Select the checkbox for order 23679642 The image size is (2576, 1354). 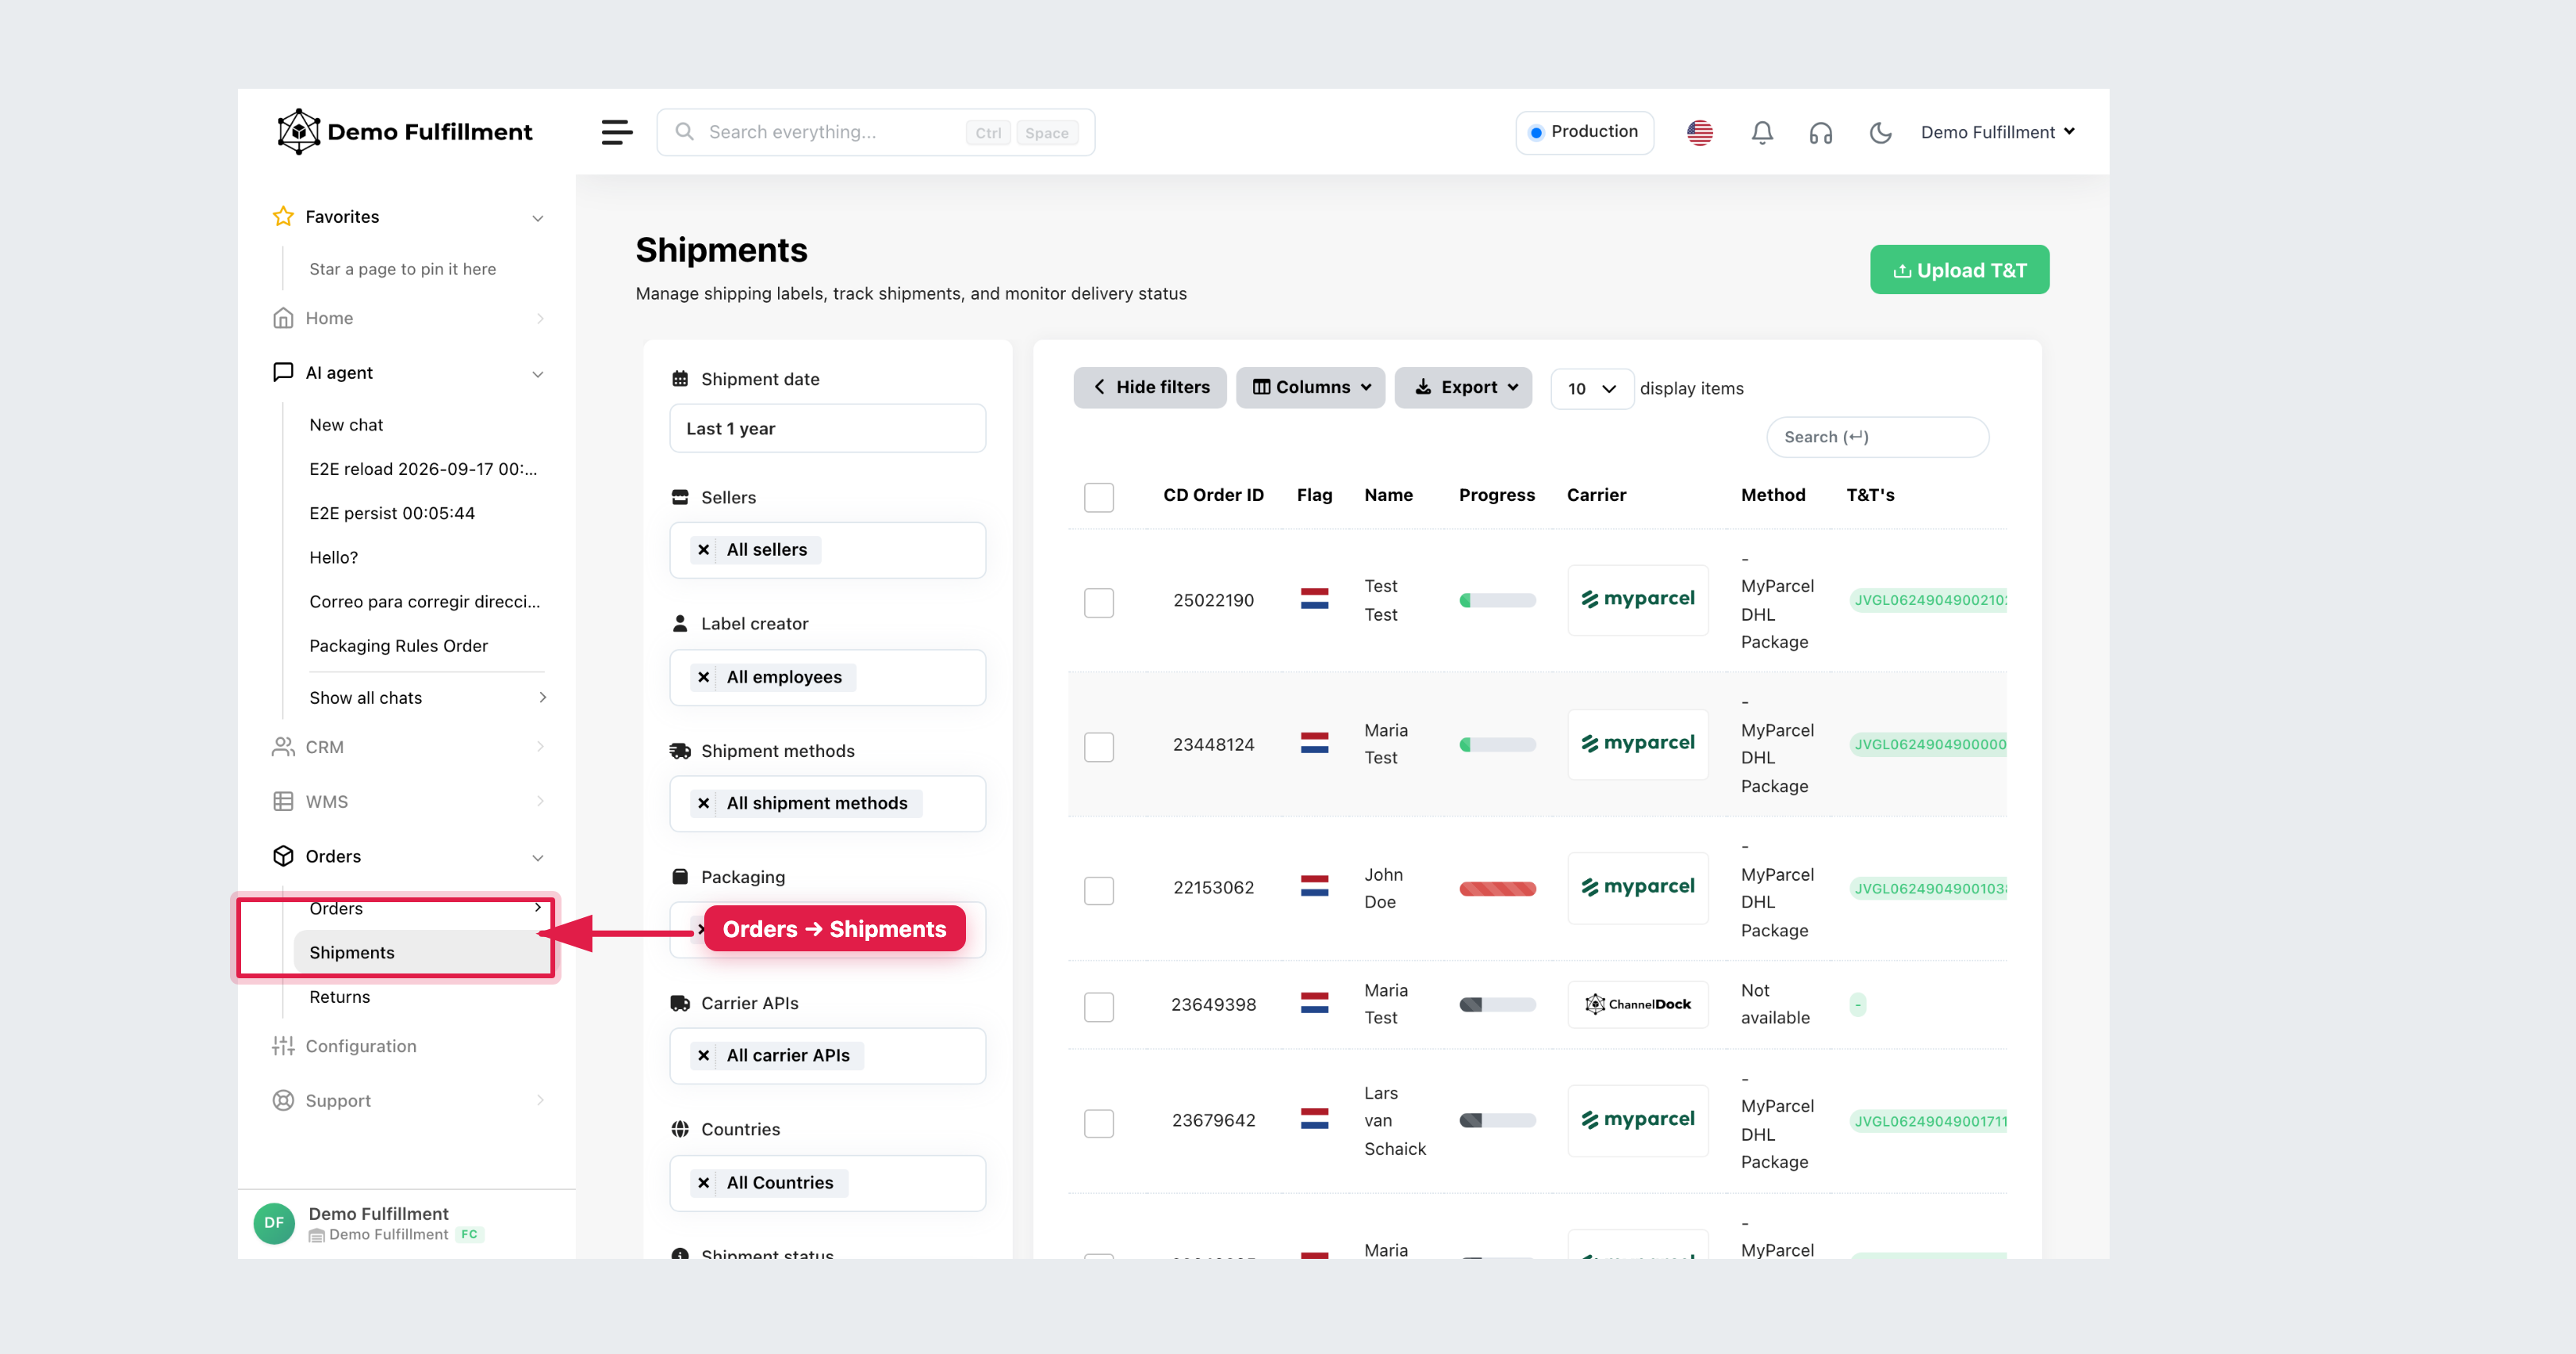[x=1099, y=1123]
